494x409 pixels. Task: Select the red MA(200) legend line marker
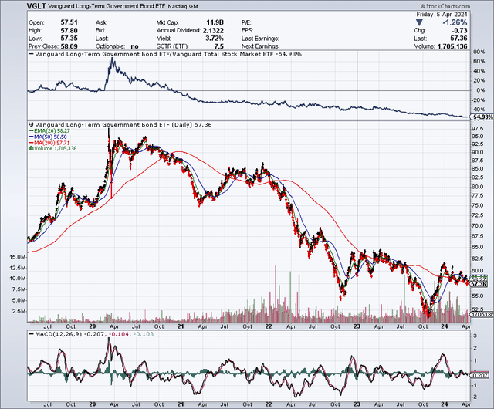click(x=31, y=143)
